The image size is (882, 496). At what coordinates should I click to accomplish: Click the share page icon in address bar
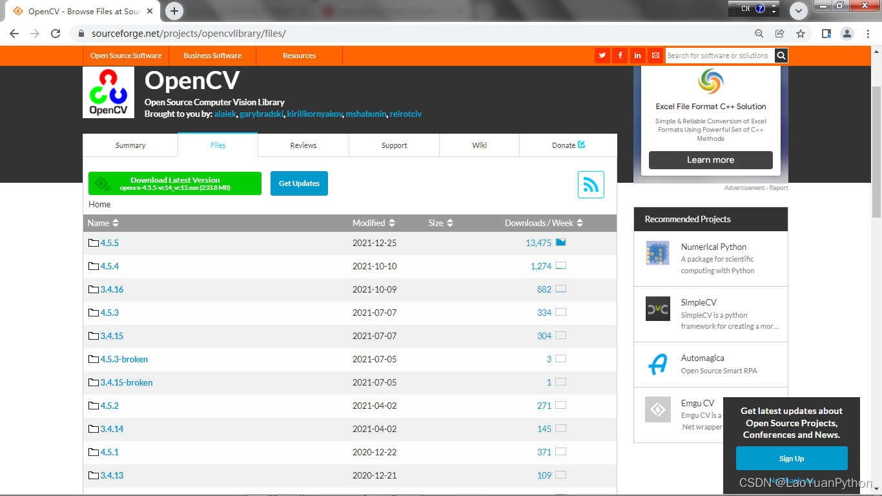coord(780,34)
